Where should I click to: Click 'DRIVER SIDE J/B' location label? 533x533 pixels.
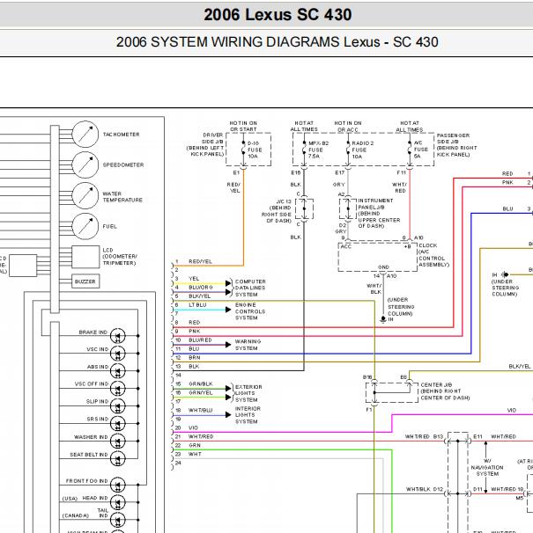pos(205,144)
